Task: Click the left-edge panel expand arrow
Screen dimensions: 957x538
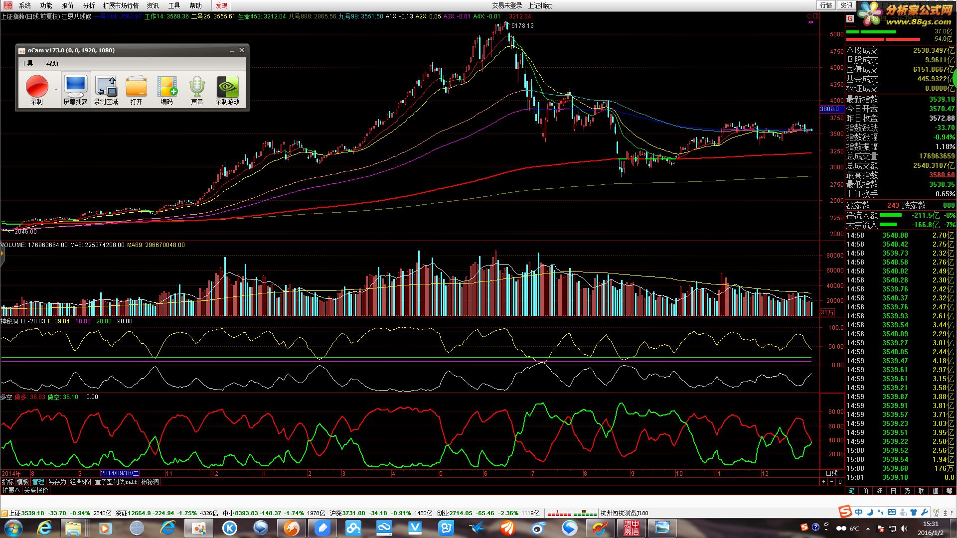Action: [2, 254]
